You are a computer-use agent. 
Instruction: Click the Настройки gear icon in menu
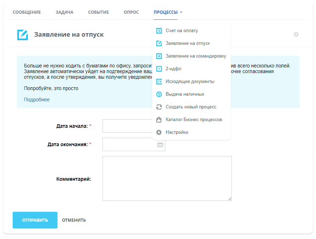click(159, 132)
